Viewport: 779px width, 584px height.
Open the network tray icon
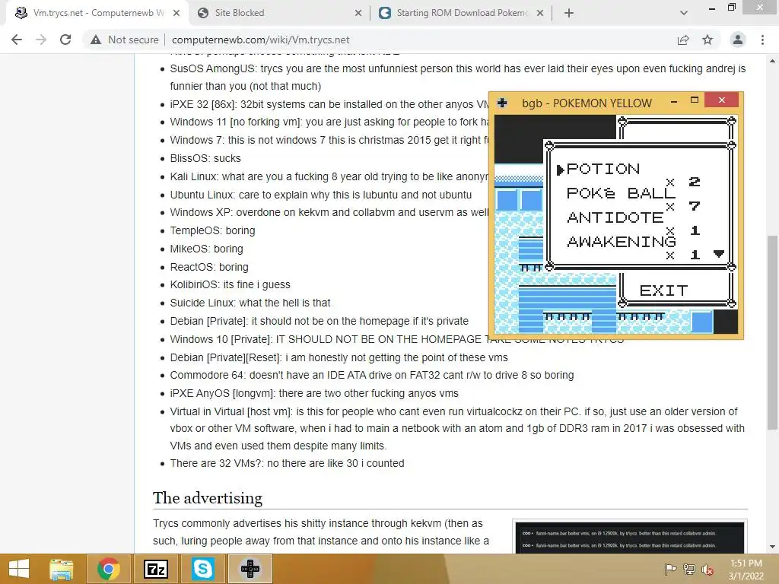click(x=689, y=569)
